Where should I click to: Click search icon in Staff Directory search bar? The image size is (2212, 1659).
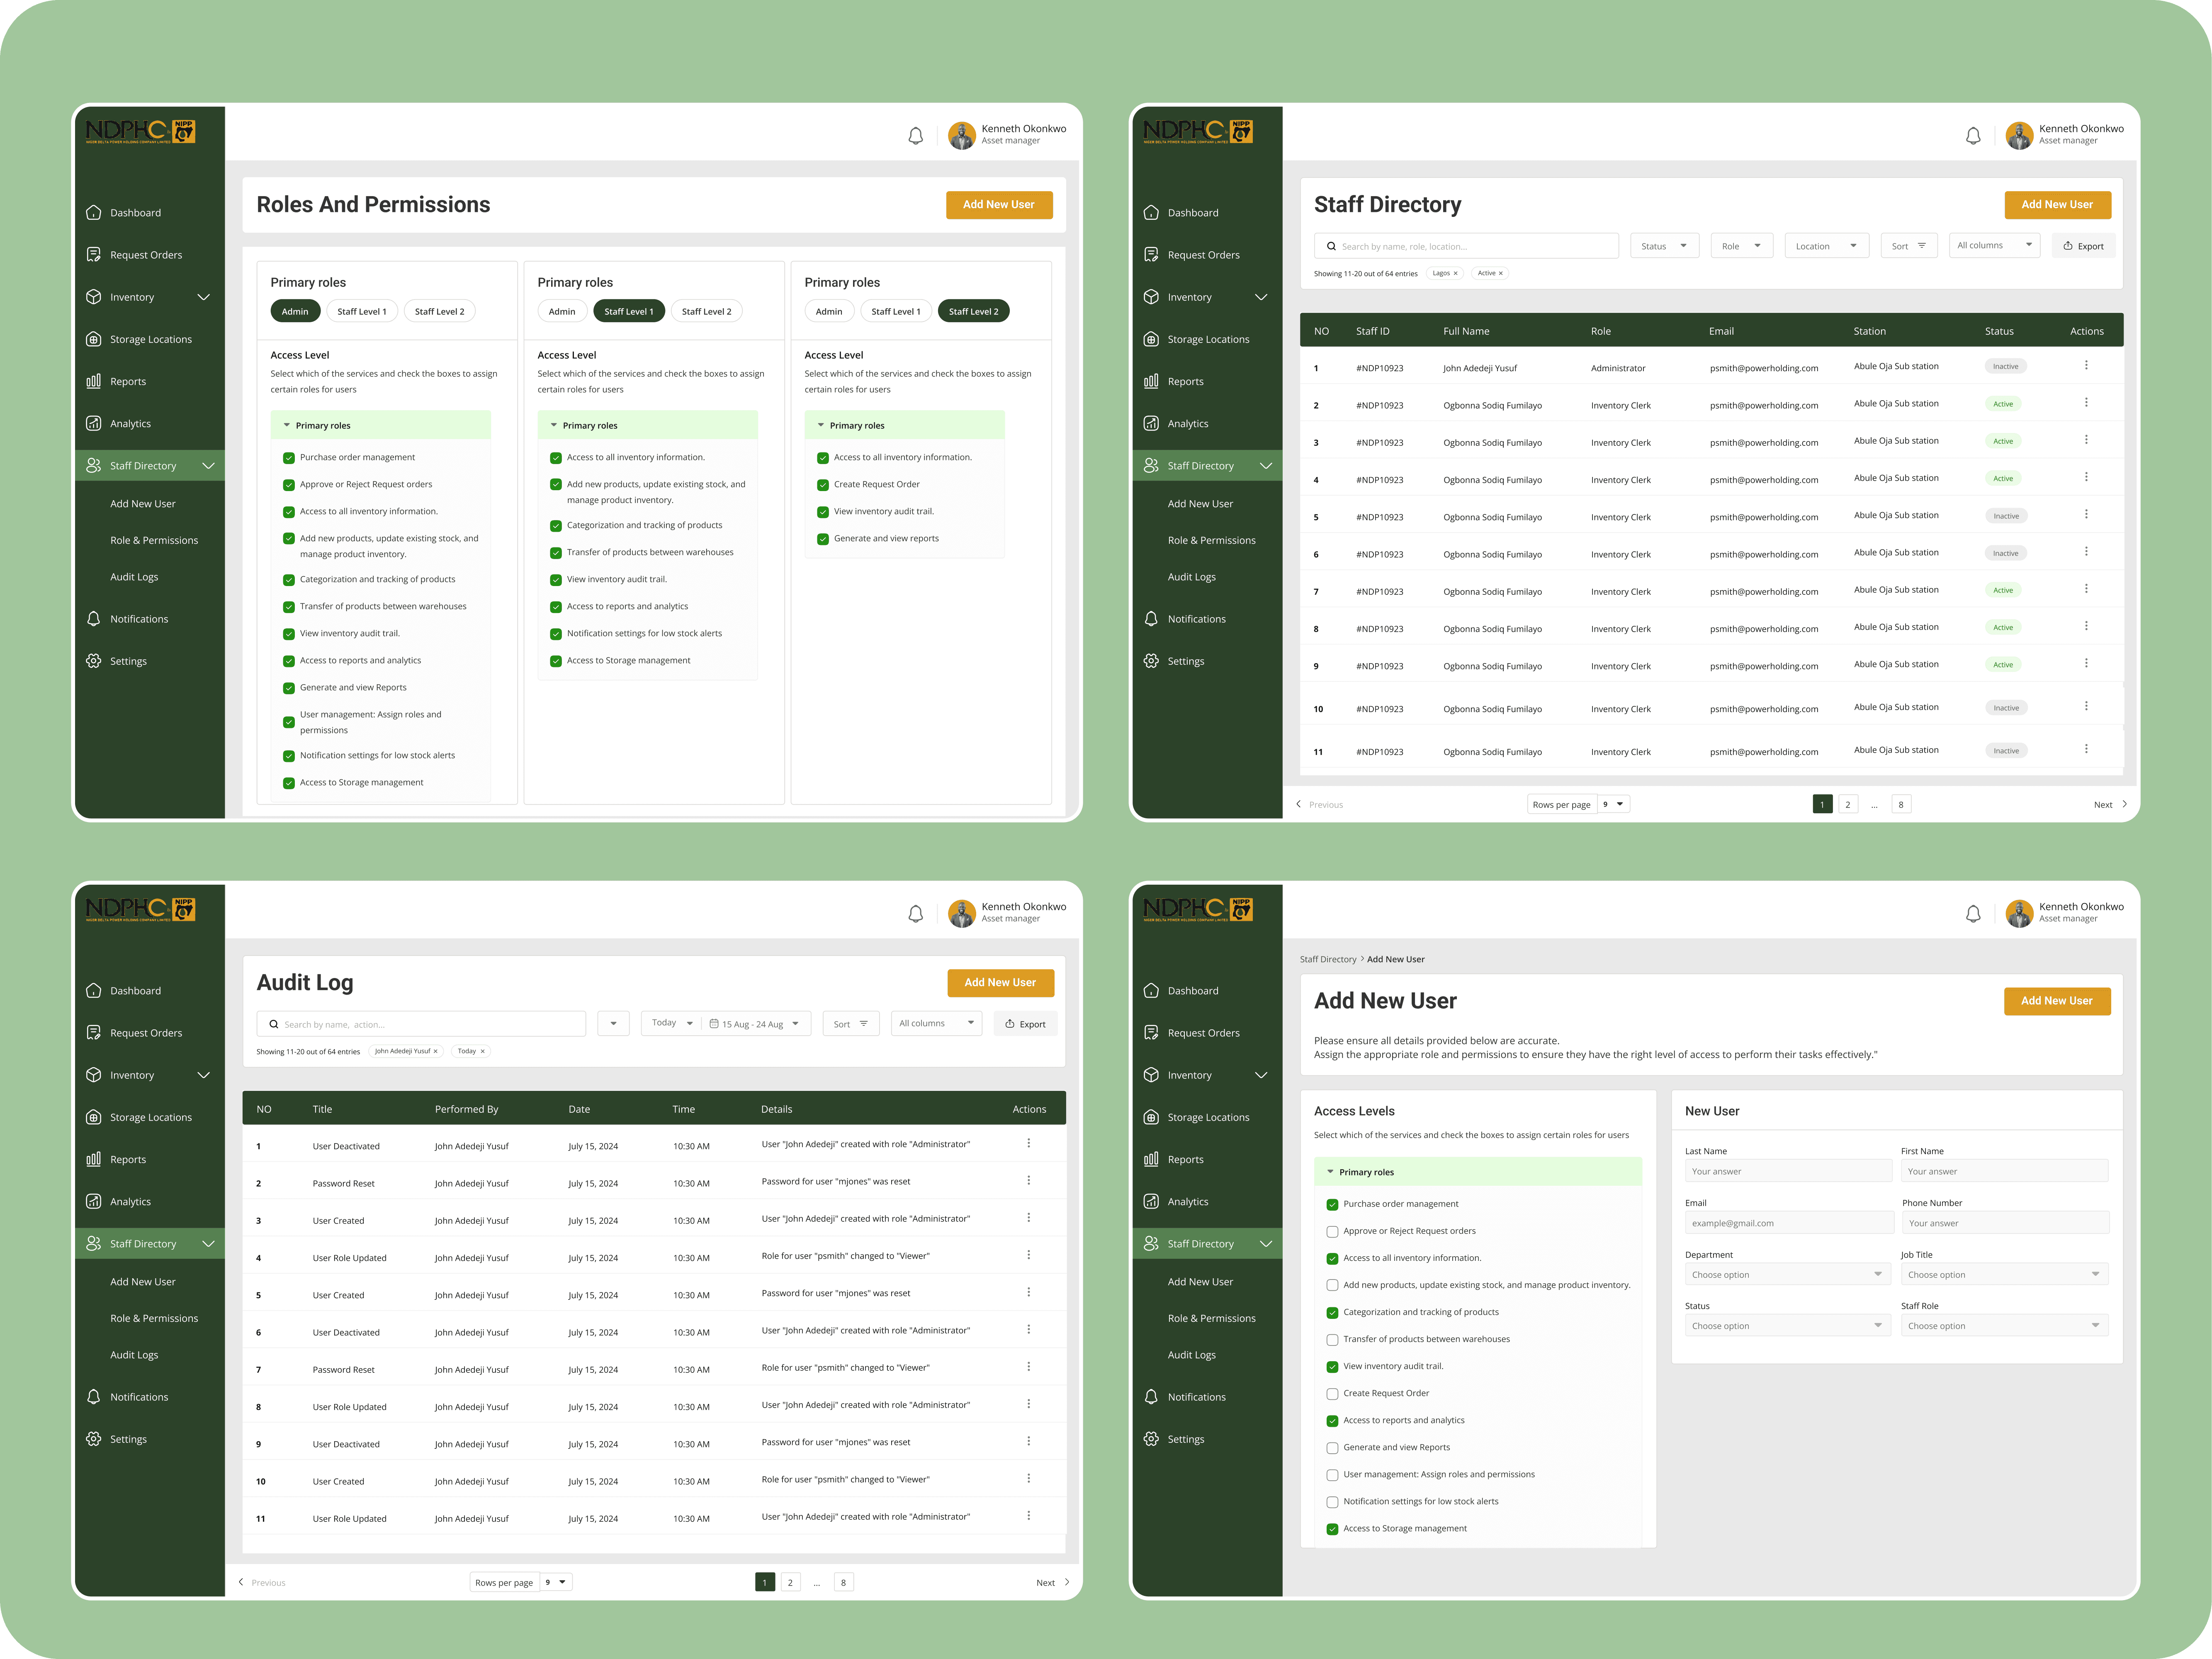1331,246
